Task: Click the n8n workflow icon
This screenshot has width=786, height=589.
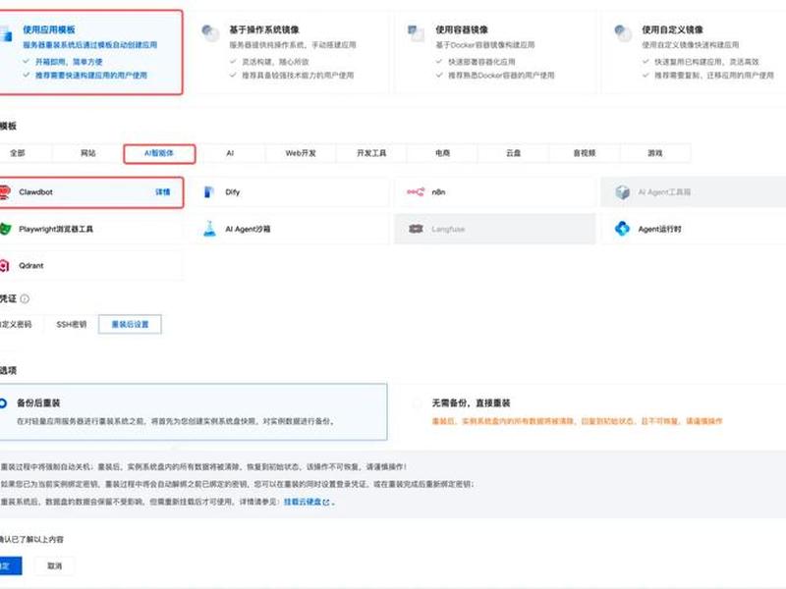Action: coord(416,192)
